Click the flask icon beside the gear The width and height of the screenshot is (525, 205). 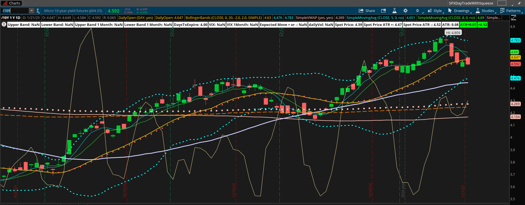[x=395, y=11]
